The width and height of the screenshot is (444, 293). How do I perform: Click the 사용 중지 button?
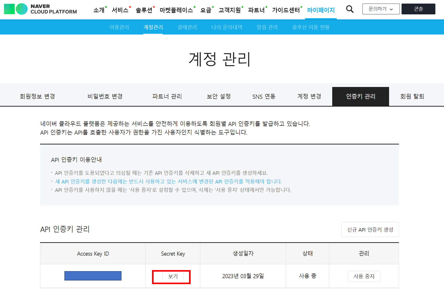pyautogui.click(x=364, y=276)
